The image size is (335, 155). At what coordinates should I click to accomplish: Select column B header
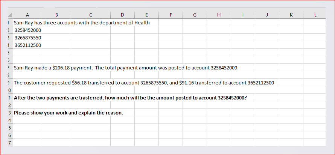[x=56, y=15]
